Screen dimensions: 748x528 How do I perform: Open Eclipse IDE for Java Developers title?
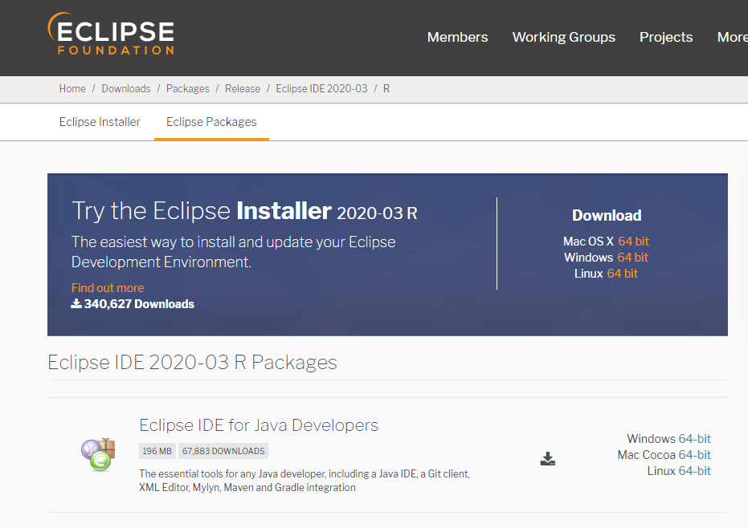pos(259,425)
